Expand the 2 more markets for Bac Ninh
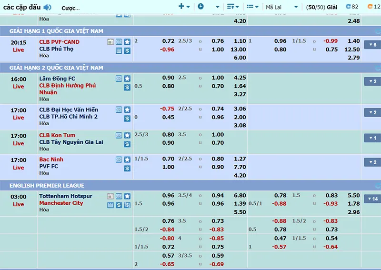381x270 pixels. point(372,162)
